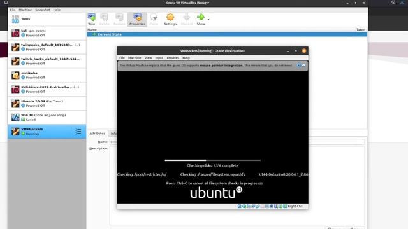Open View menu in VM4Hackers window
The width and height of the screenshot is (408, 229).
(x=148, y=58)
